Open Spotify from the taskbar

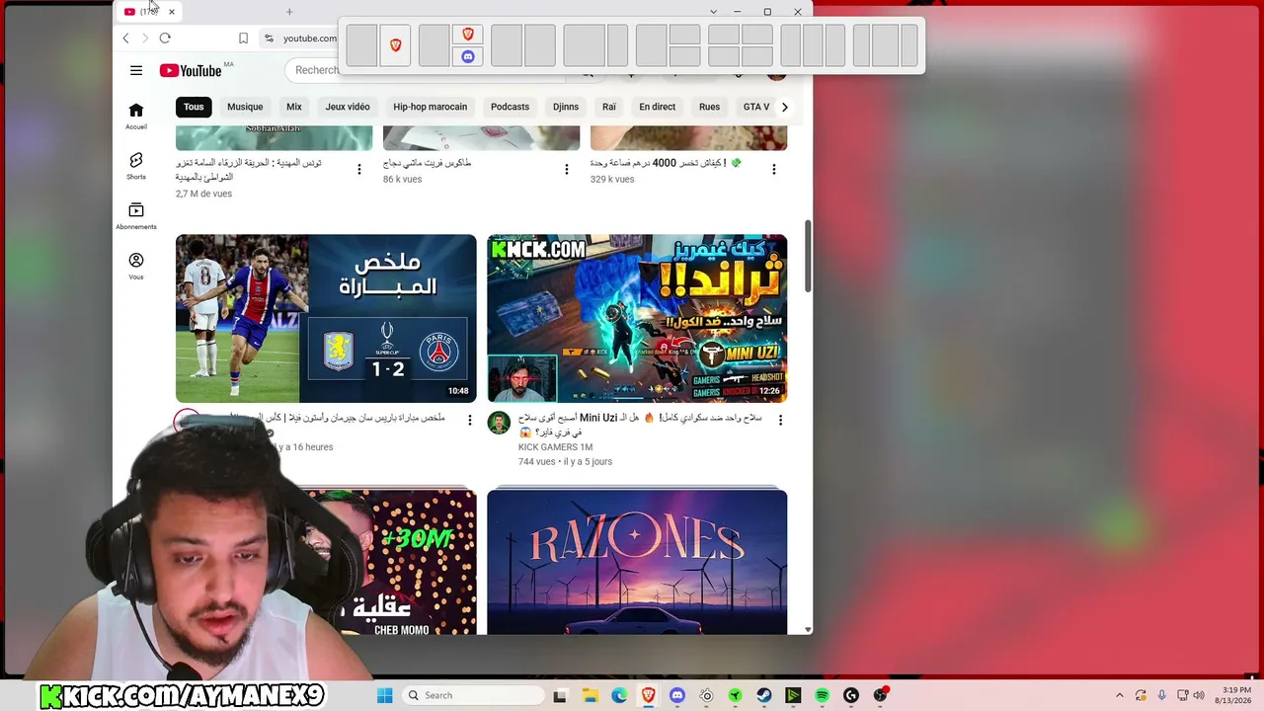click(x=823, y=695)
